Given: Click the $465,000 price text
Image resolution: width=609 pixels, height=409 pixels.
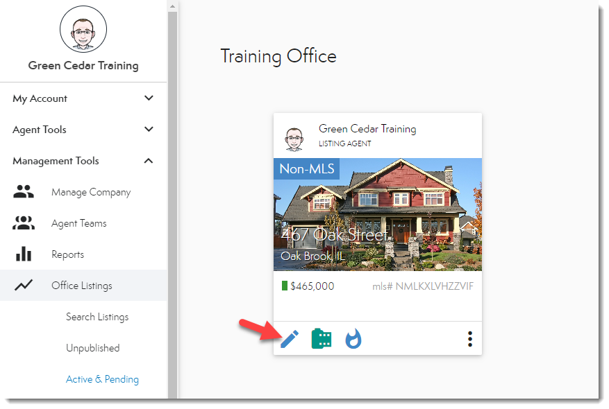Looking at the screenshot, I should tap(312, 286).
